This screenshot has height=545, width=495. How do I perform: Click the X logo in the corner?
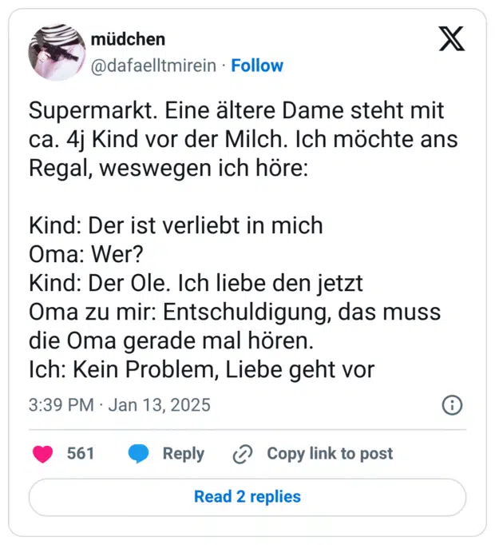451,38
